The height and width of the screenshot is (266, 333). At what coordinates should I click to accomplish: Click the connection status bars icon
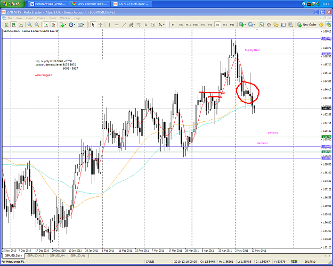294,262
